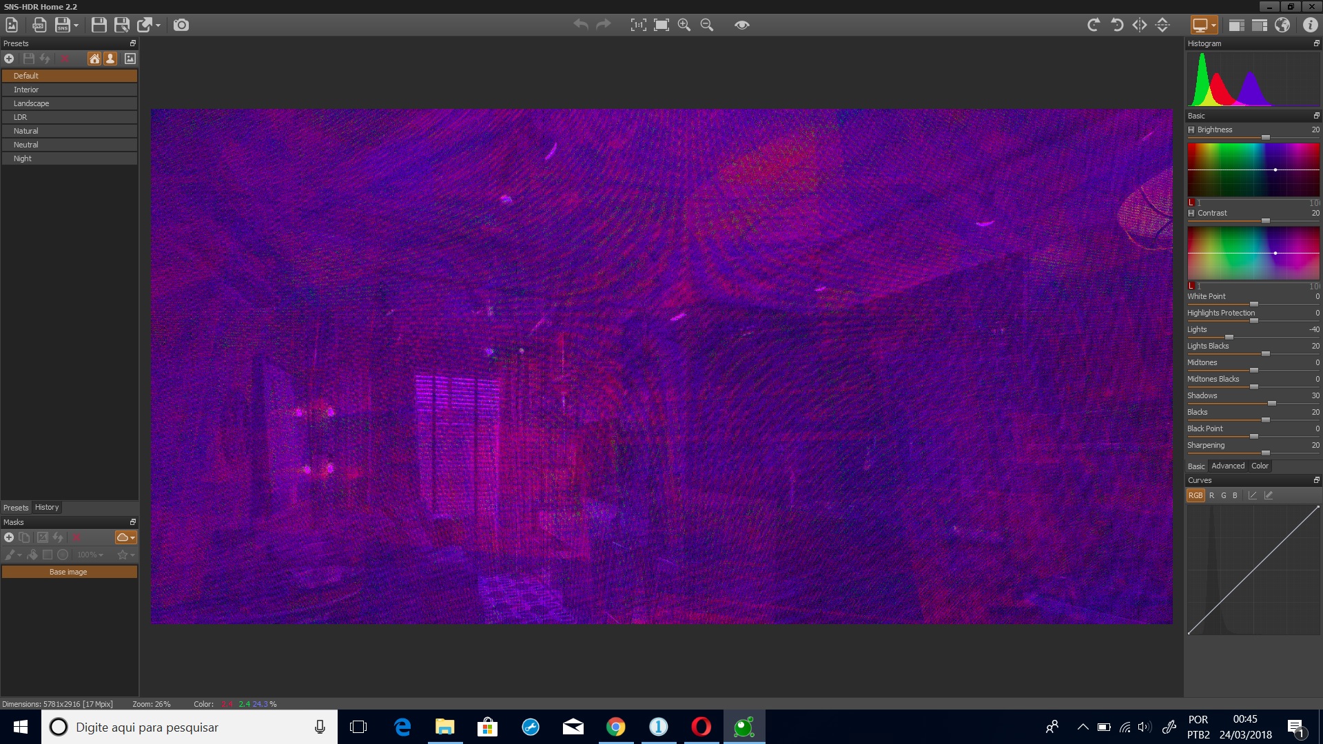Image resolution: width=1323 pixels, height=744 pixels.
Task: Add a new mask with the plus icon
Action: point(9,537)
